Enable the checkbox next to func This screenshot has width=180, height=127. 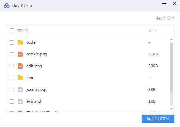point(12,78)
